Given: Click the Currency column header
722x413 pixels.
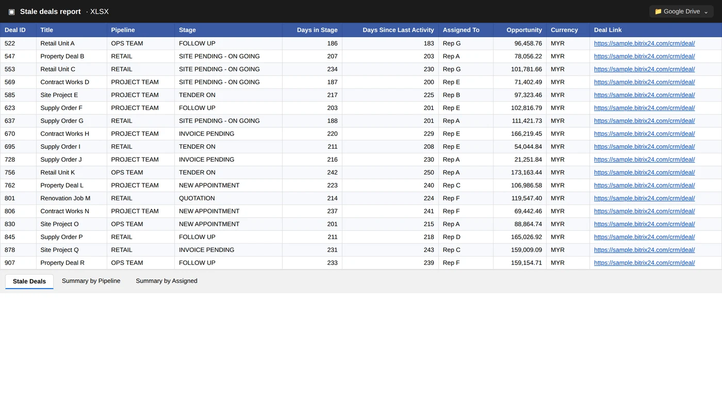Looking at the screenshot, I should (x=568, y=30).
